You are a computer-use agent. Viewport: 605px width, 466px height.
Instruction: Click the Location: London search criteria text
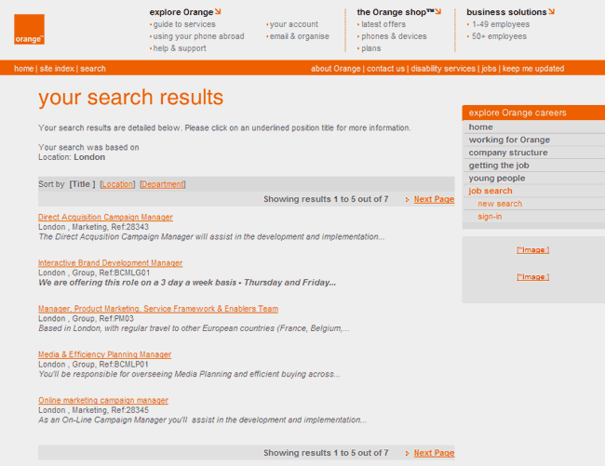pos(72,157)
